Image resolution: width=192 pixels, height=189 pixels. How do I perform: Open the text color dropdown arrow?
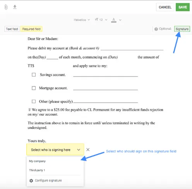(120, 20)
